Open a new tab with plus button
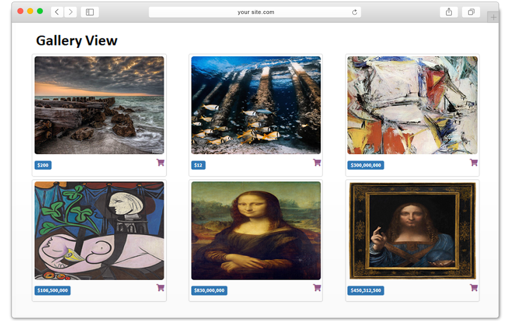The image size is (511, 321). (x=494, y=17)
